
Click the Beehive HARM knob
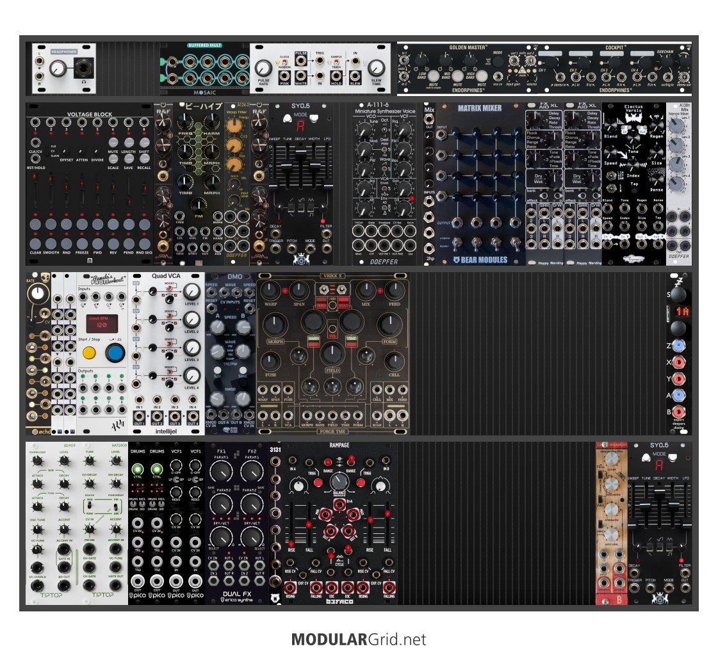click(x=211, y=121)
